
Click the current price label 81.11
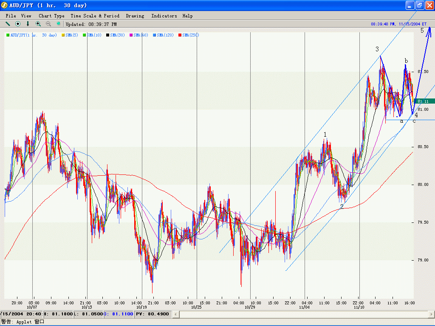click(423, 101)
